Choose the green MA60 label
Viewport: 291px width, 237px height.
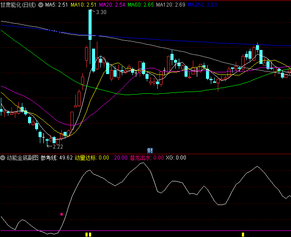[x=140, y=4]
